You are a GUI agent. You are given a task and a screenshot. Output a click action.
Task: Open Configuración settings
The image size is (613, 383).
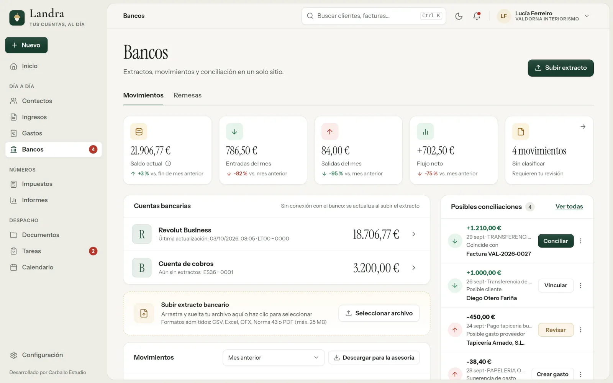click(53, 355)
